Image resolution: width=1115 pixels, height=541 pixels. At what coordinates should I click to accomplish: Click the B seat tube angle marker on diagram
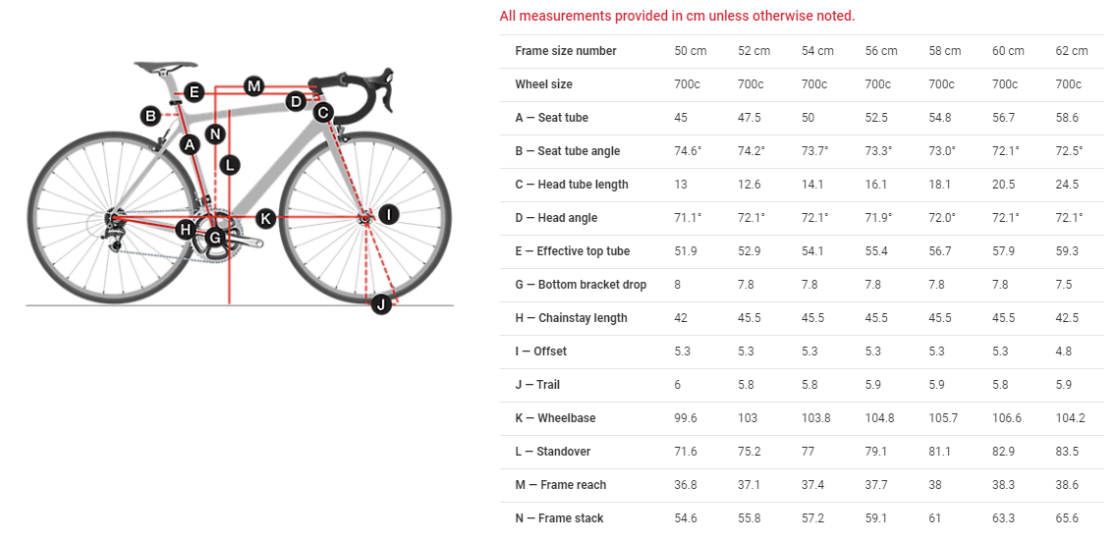(150, 116)
